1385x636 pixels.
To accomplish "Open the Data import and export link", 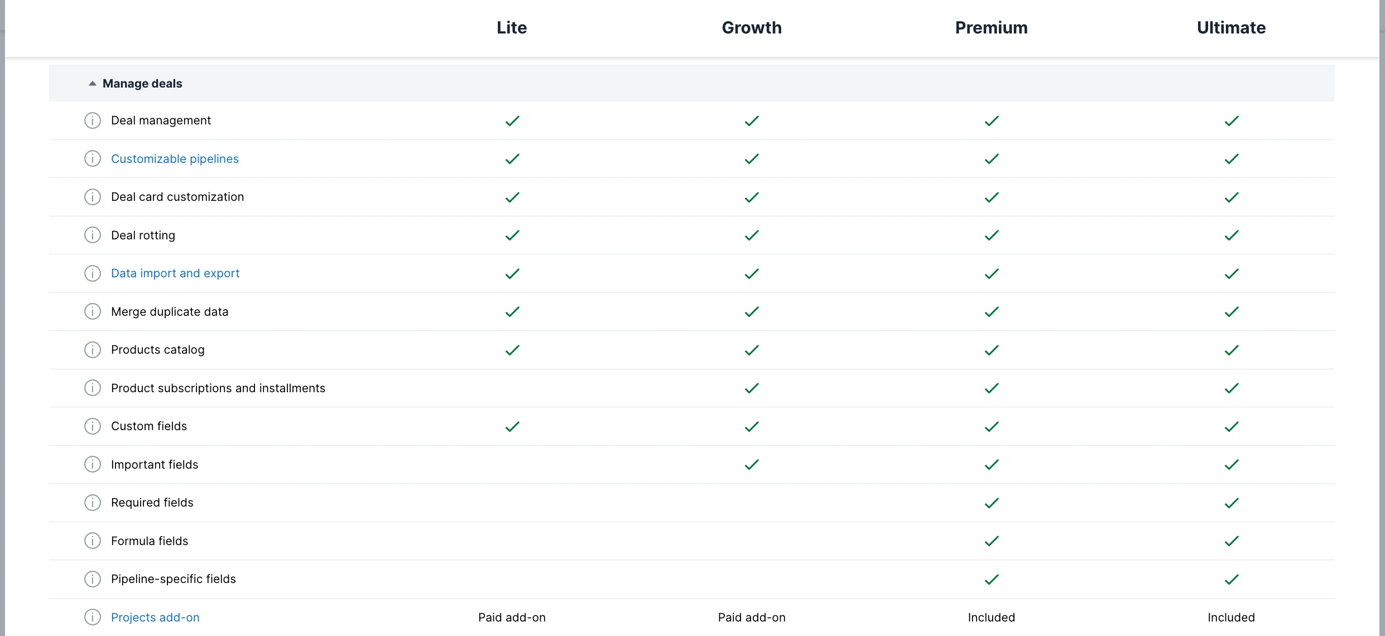I will coord(175,273).
